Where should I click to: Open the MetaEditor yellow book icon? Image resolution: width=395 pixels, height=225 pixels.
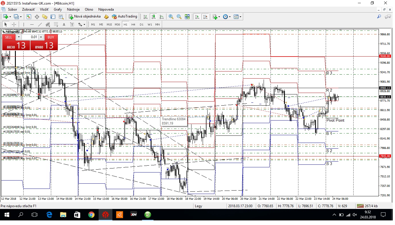coord(106,17)
